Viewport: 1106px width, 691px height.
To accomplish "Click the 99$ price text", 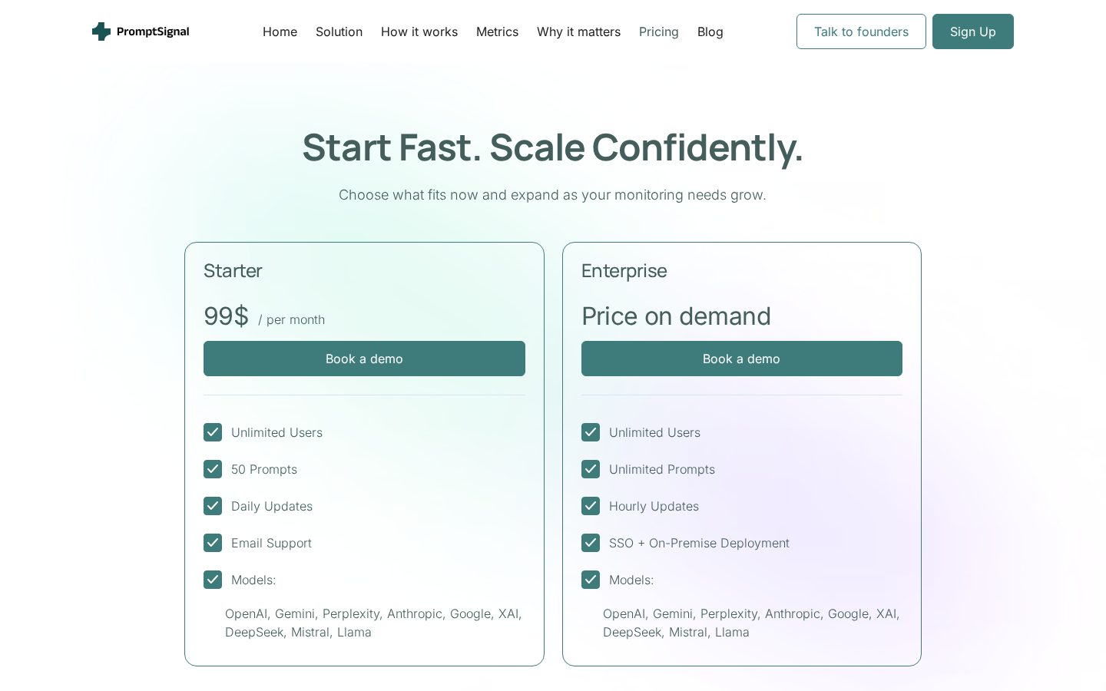I will [226, 316].
